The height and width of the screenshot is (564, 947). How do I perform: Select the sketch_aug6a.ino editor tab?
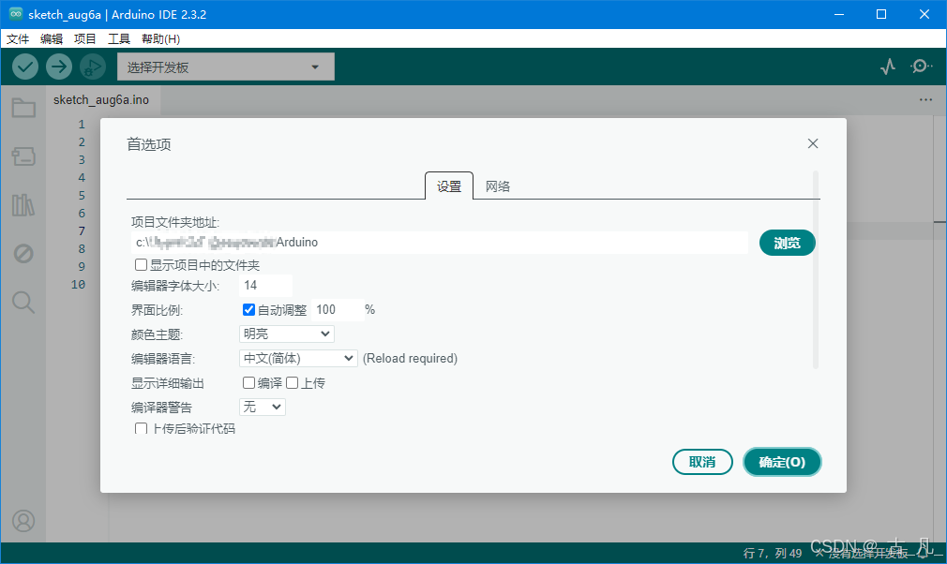[101, 99]
